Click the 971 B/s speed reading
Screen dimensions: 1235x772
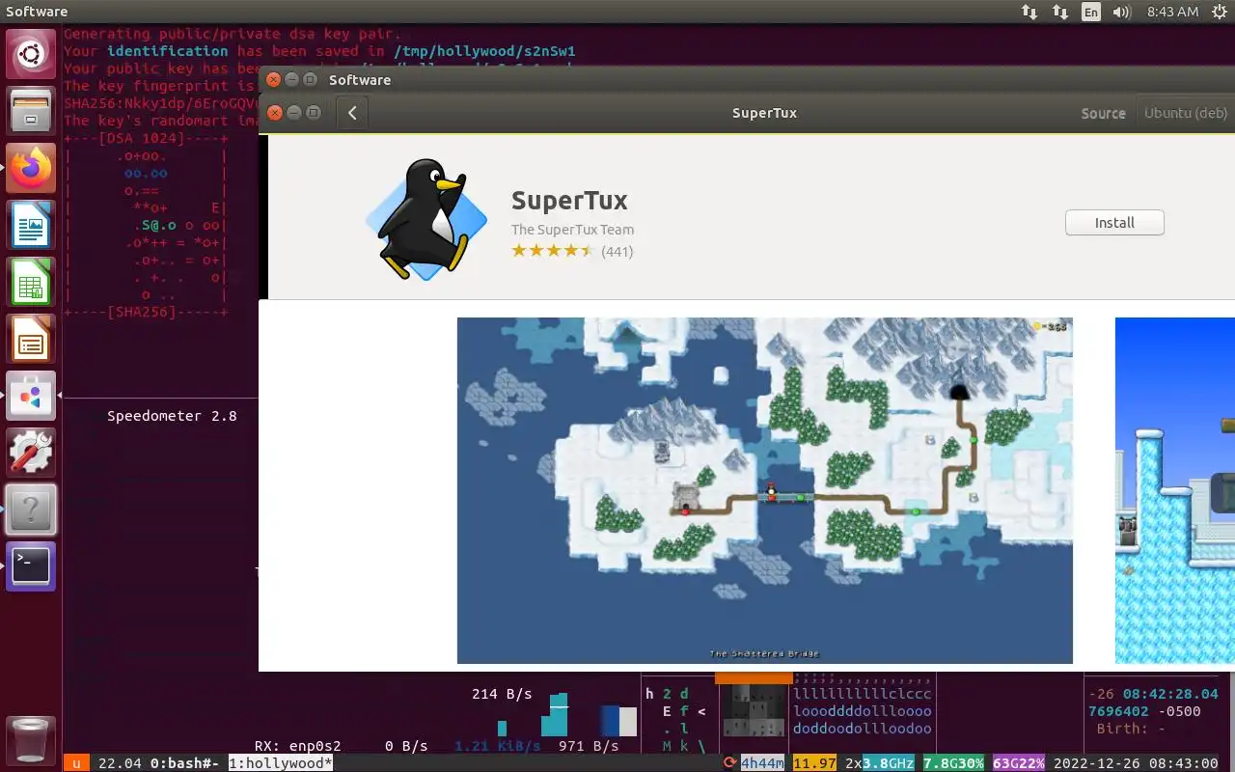click(x=589, y=746)
